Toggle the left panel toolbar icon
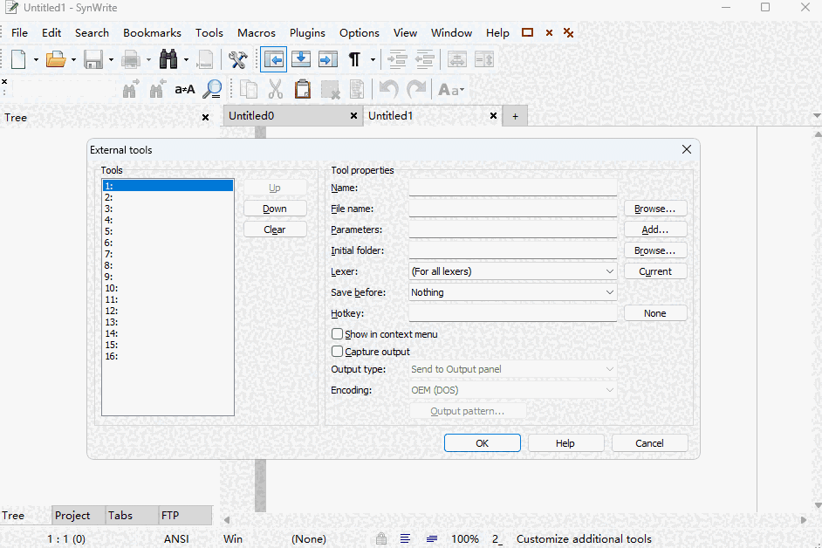Image resolution: width=822 pixels, height=548 pixels. click(x=273, y=59)
